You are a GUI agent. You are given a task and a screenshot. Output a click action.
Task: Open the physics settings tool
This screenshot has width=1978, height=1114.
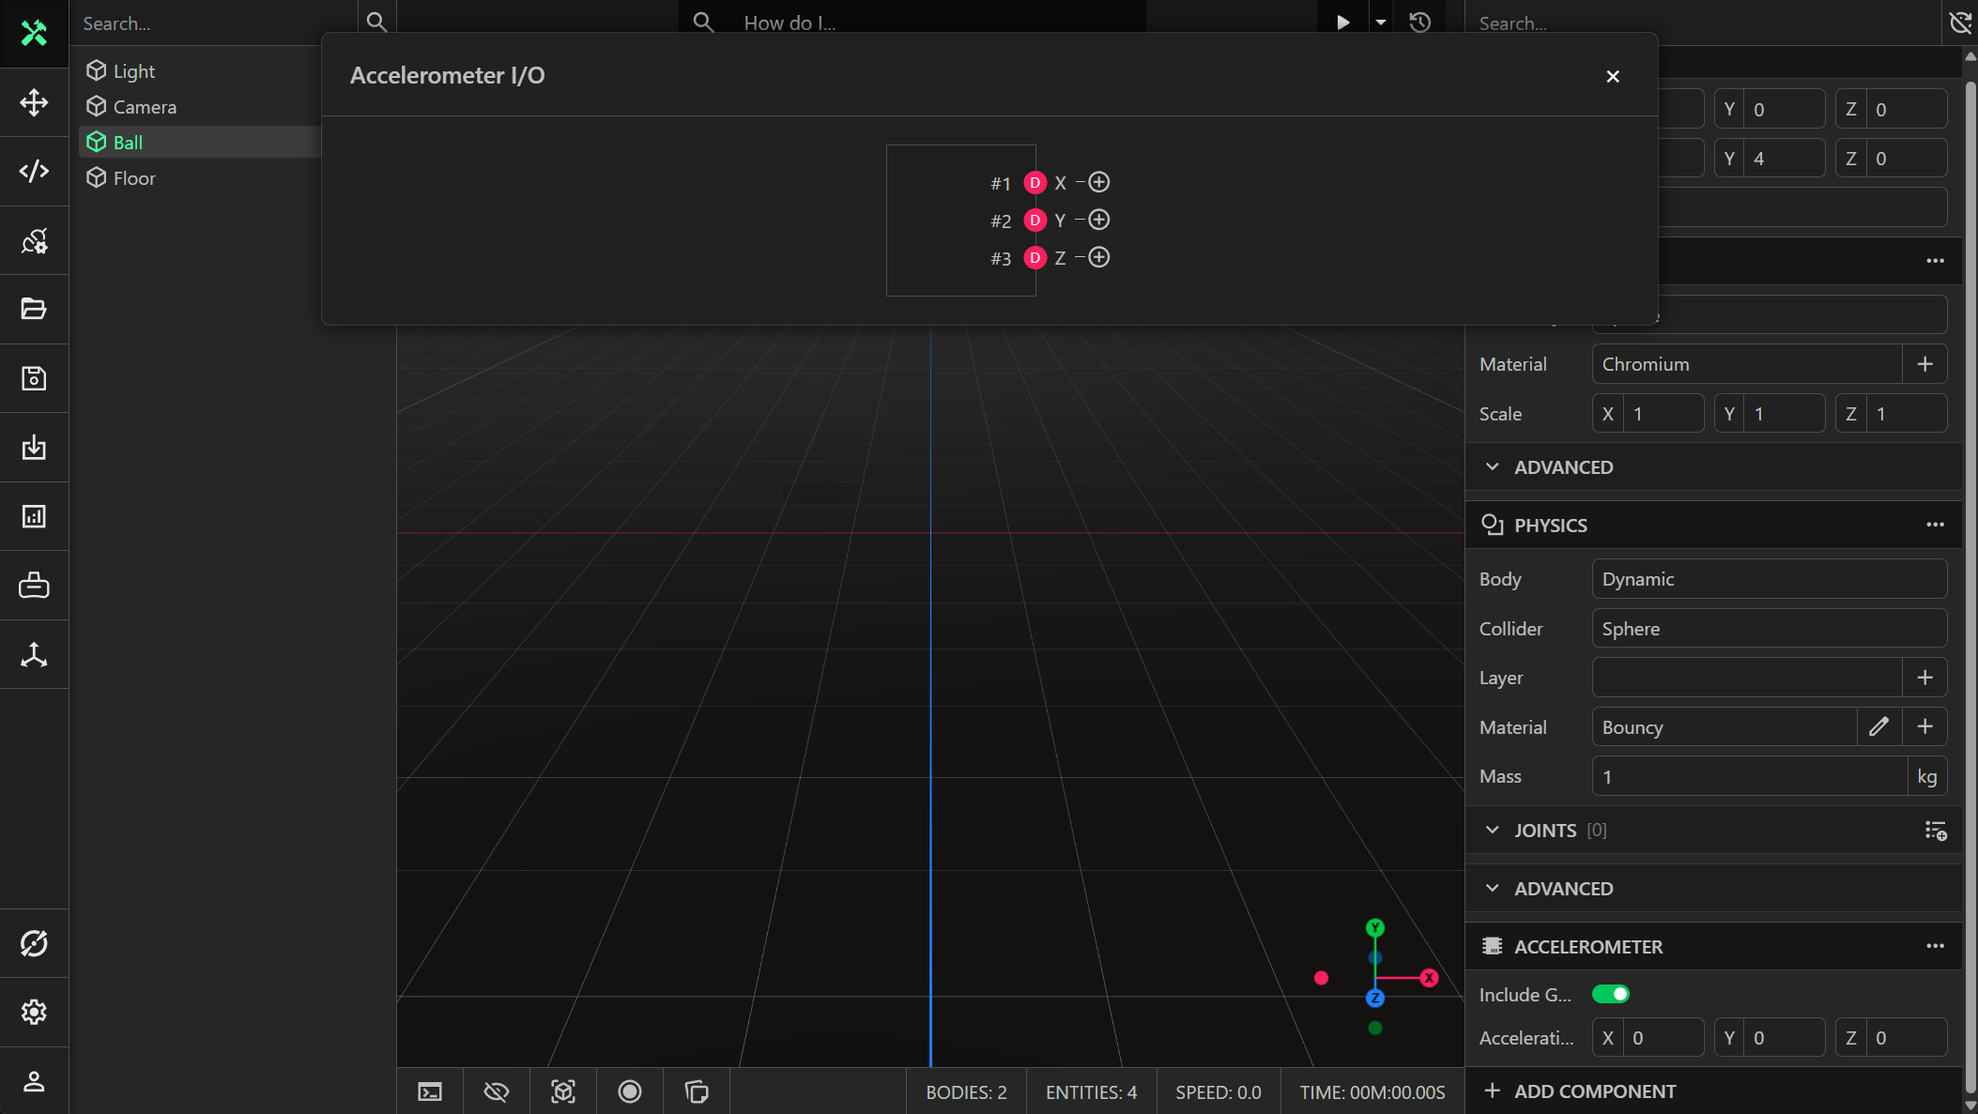(34, 240)
